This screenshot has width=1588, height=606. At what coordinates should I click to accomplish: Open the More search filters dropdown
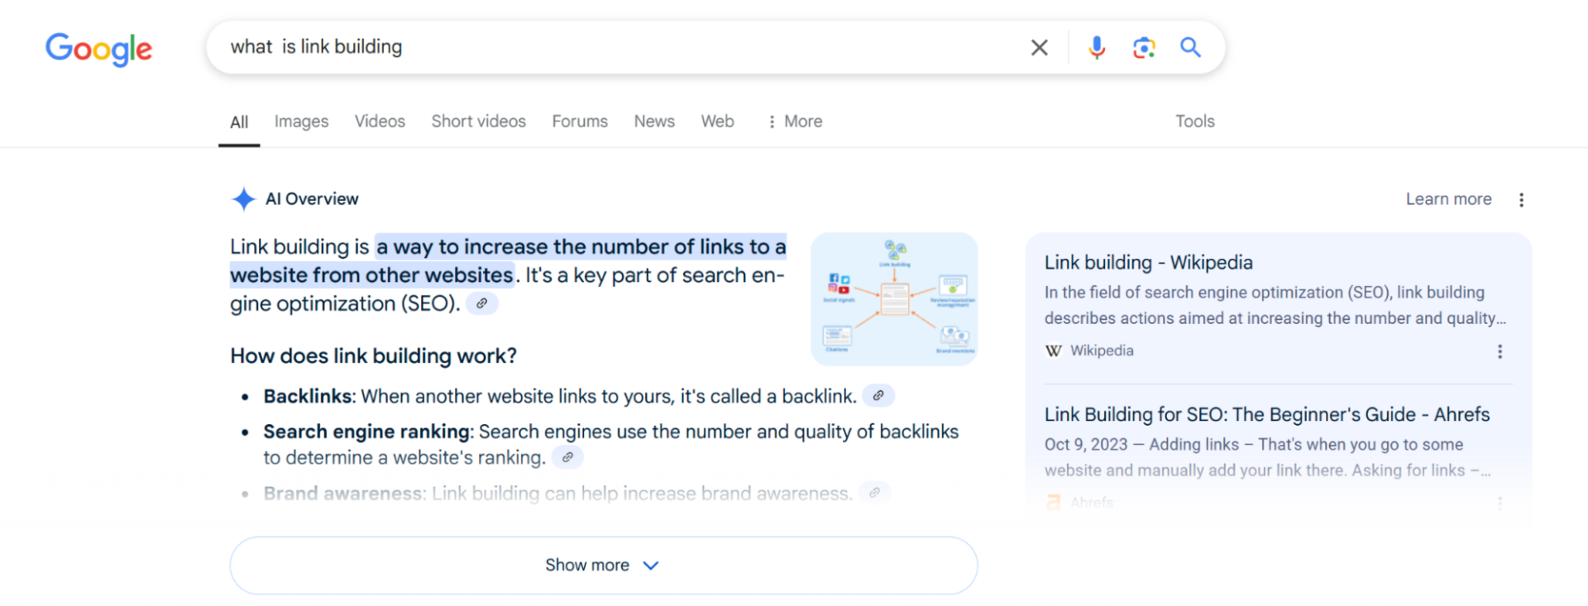click(x=795, y=122)
